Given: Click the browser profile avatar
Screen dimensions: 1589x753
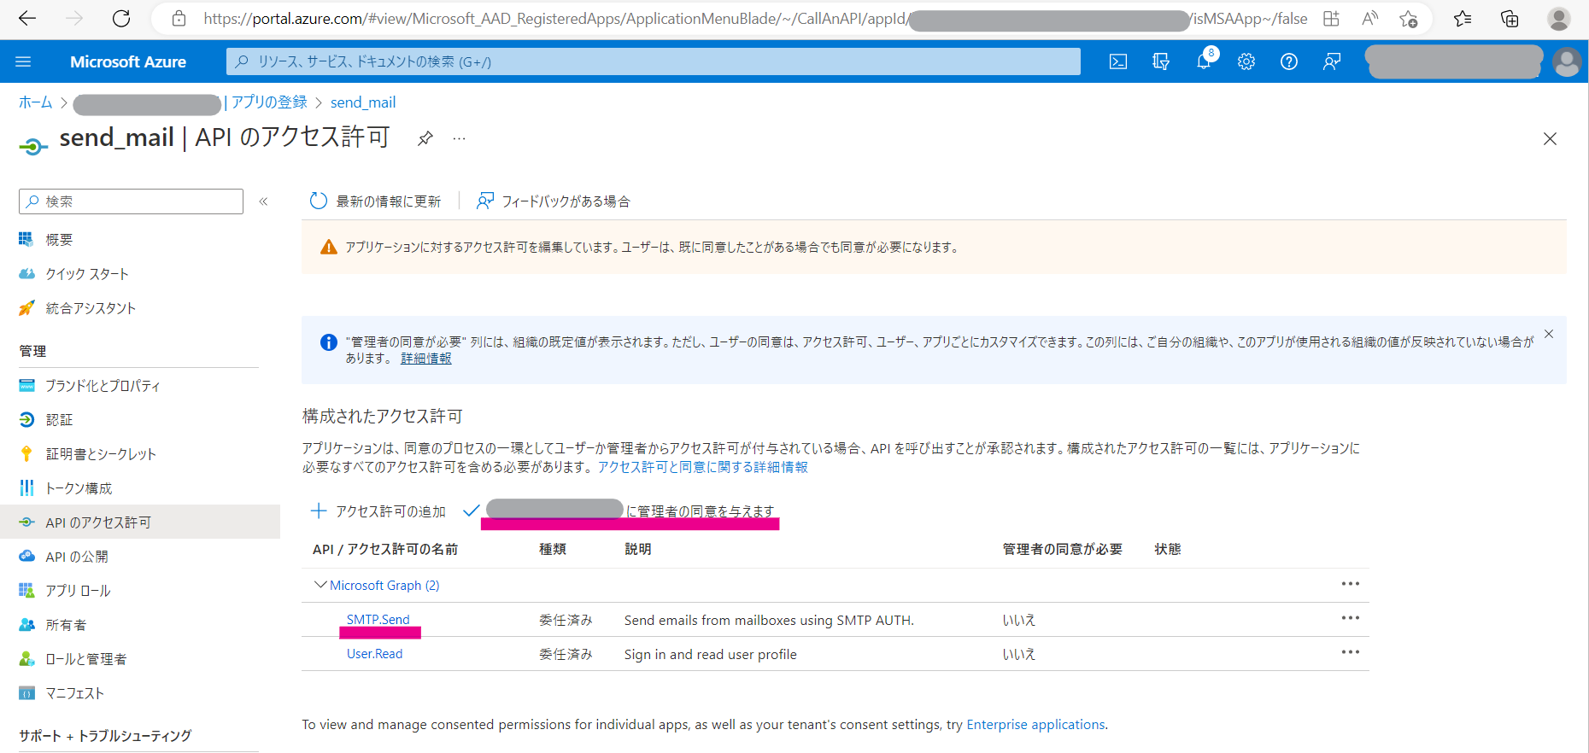Looking at the screenshot, I should point(1559,19).
